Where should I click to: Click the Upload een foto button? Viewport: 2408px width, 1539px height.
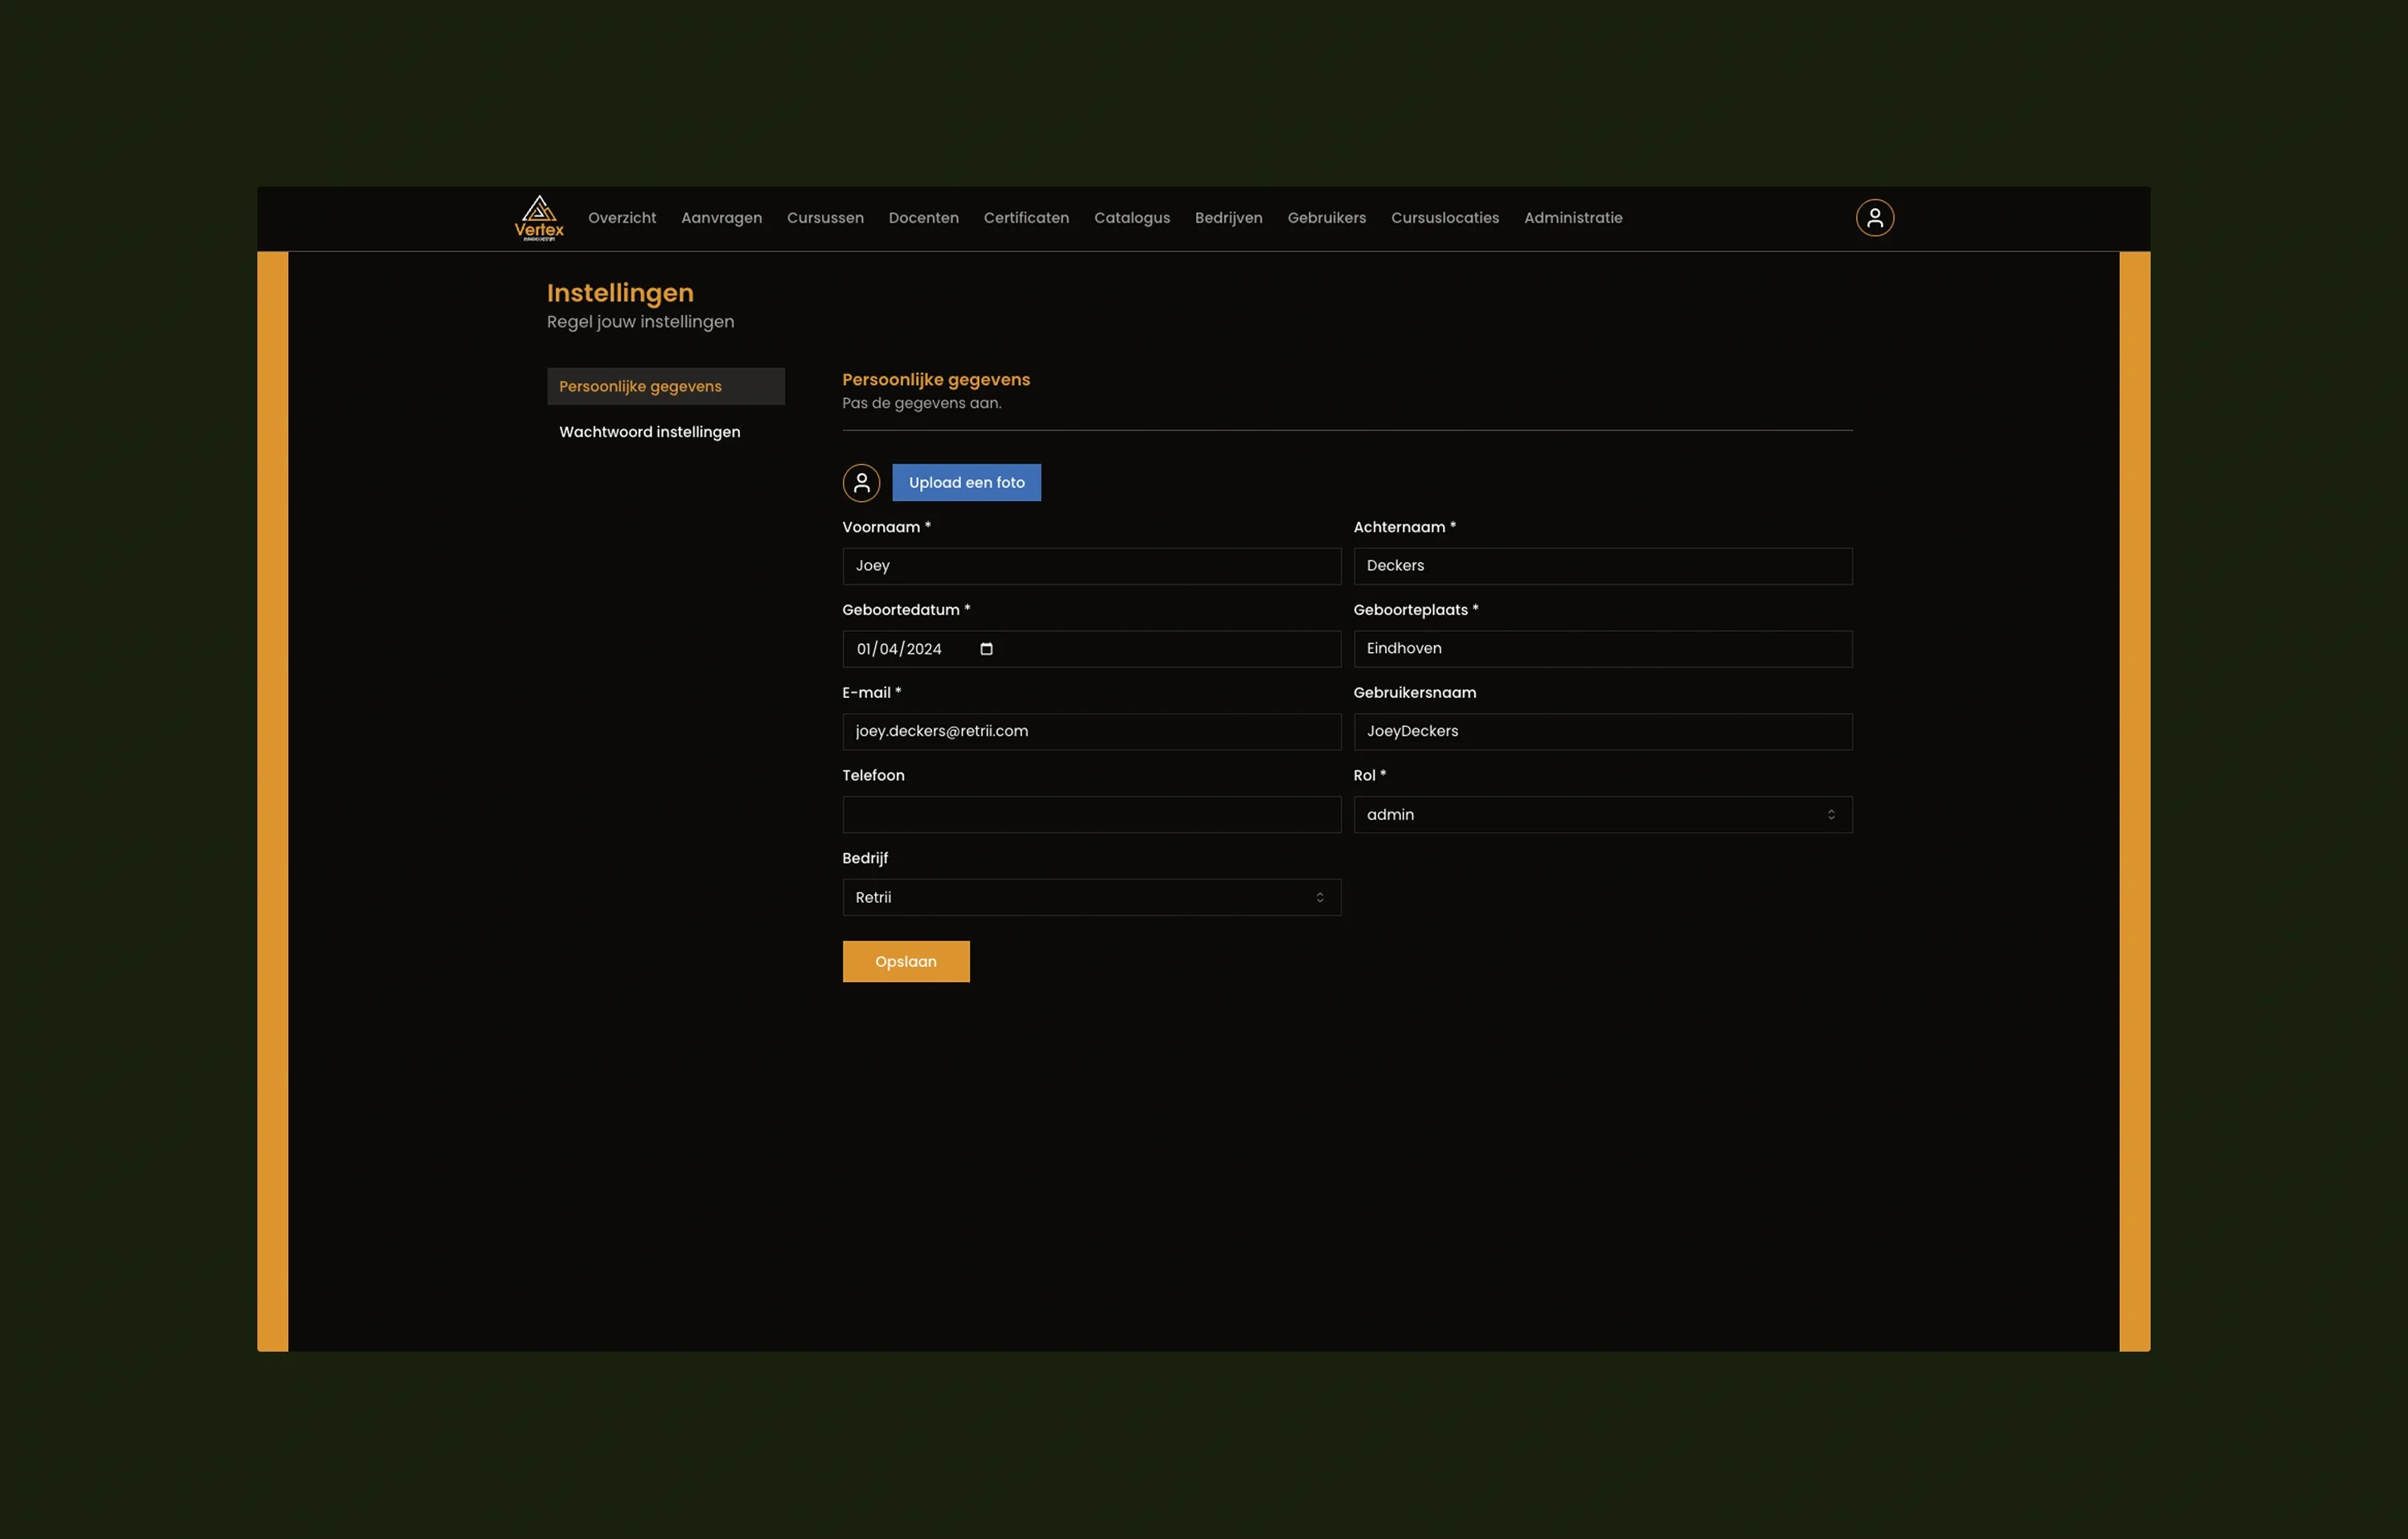[x=966, y=482]
